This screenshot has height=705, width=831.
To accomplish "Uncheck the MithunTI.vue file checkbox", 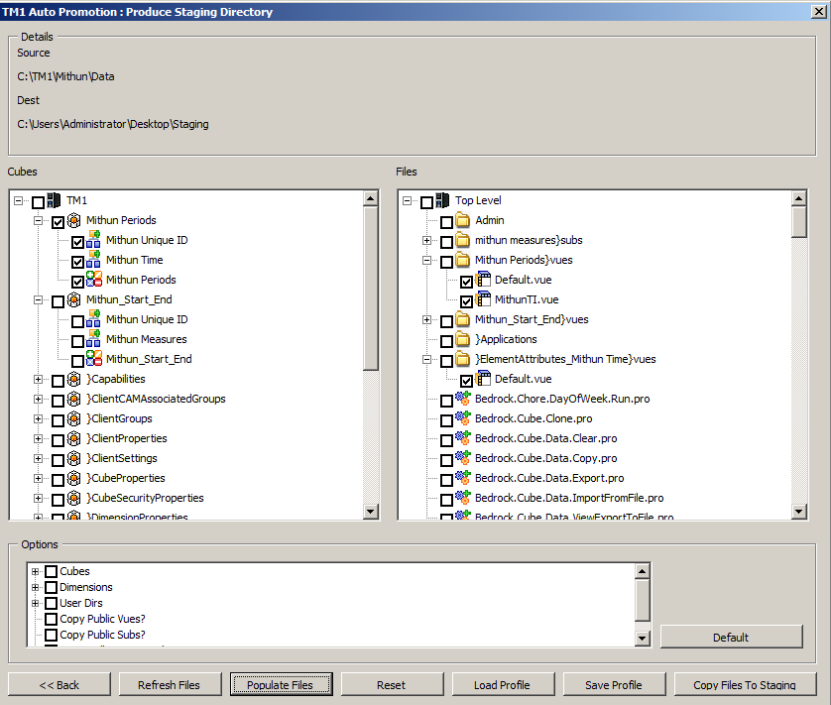I will tap(466, 301).
